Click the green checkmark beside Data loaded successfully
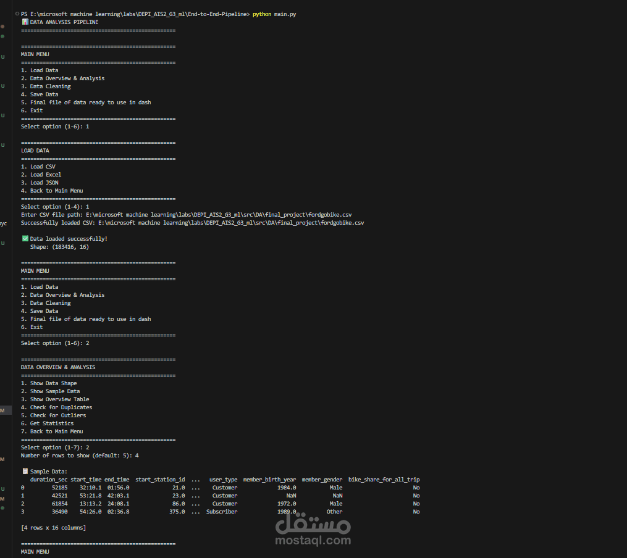Image resolution: width=627 pixels, height=558 pixels. point(25,238)
